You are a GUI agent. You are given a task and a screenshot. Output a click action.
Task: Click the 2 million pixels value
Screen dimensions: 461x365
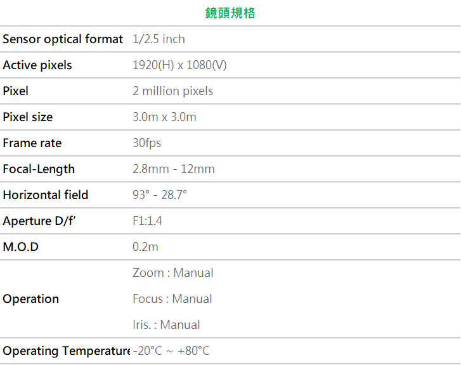coord(172,91)
